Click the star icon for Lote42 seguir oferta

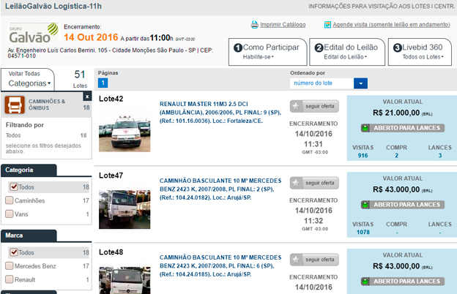pyautogui.click(x=296, y=104)
